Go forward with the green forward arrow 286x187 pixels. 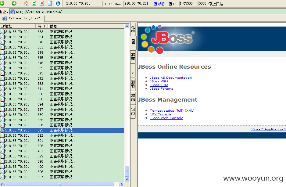coord(14,3)
